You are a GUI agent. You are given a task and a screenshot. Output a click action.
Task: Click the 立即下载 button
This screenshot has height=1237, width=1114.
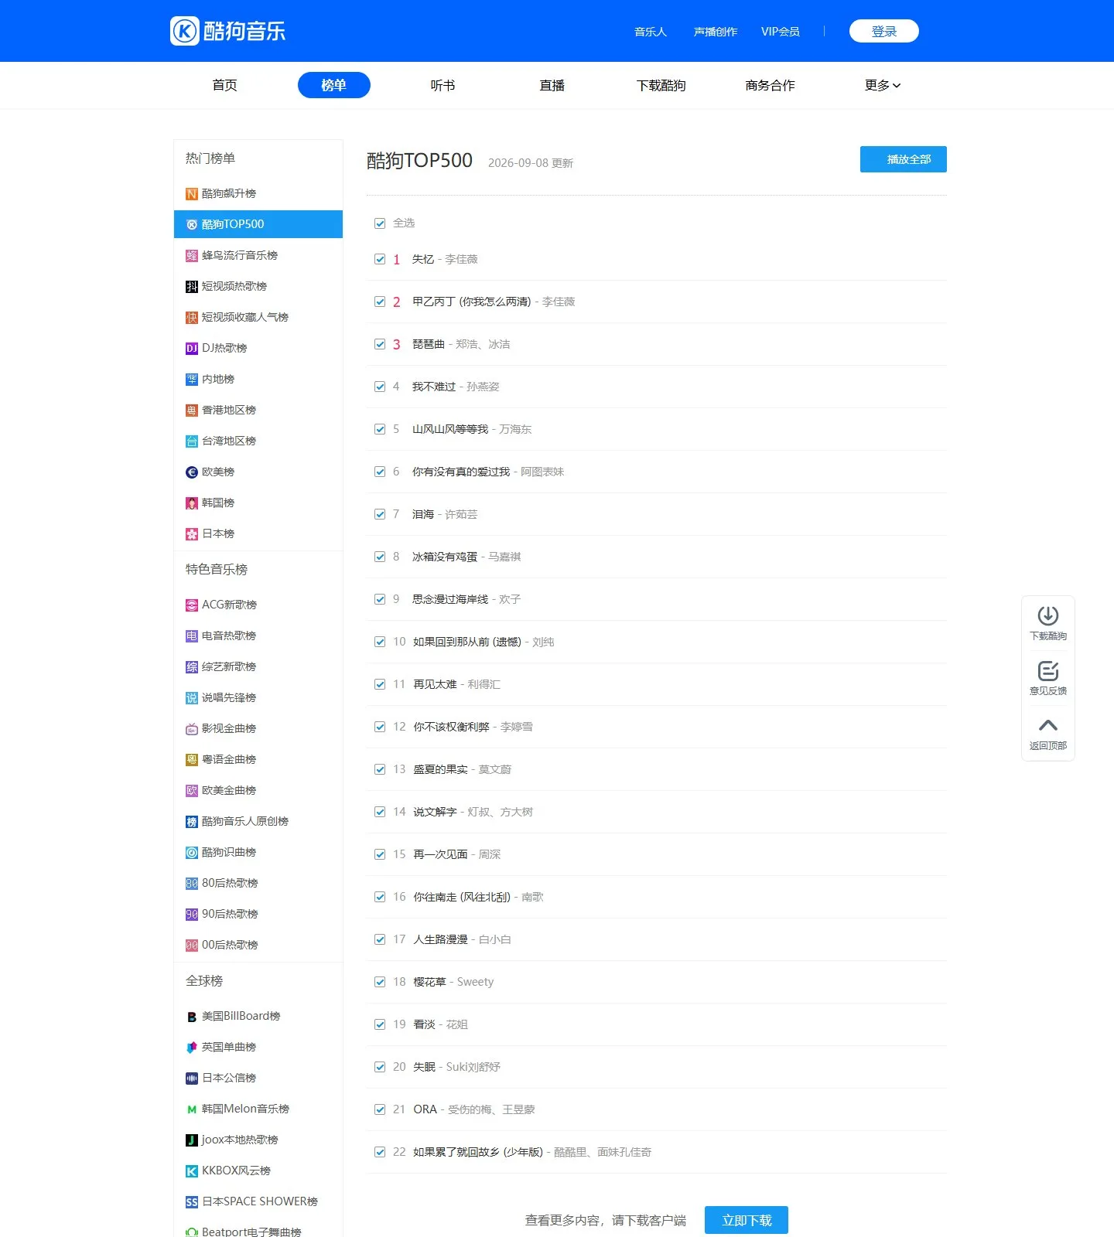click(747, 1220)
